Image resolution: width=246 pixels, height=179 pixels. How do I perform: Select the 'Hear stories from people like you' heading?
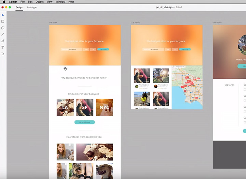point(84,137)
